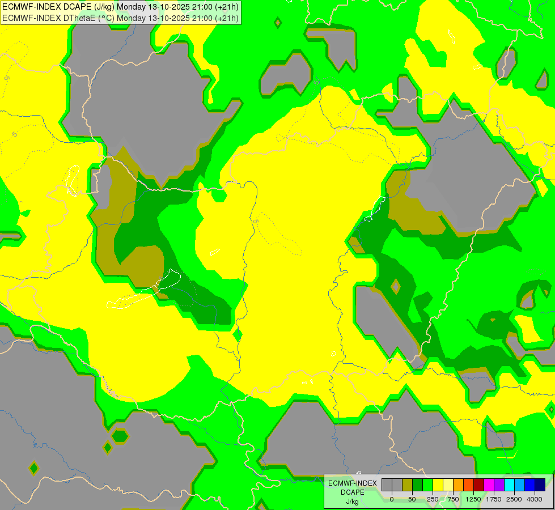Click the gray swatch left of the 0 tick
The height and width of the screenshot is (510, 555).
[387, 484]
